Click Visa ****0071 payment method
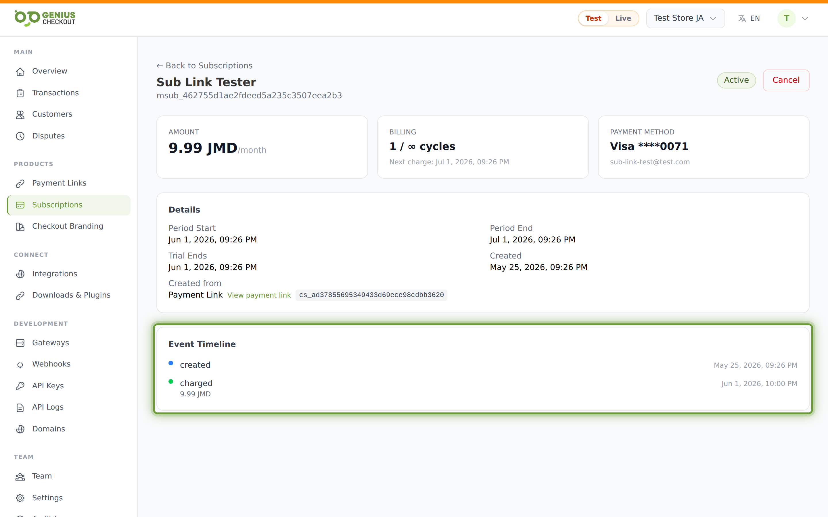The image size is (828, 517). pyautogui.click(x=649, y=147)
